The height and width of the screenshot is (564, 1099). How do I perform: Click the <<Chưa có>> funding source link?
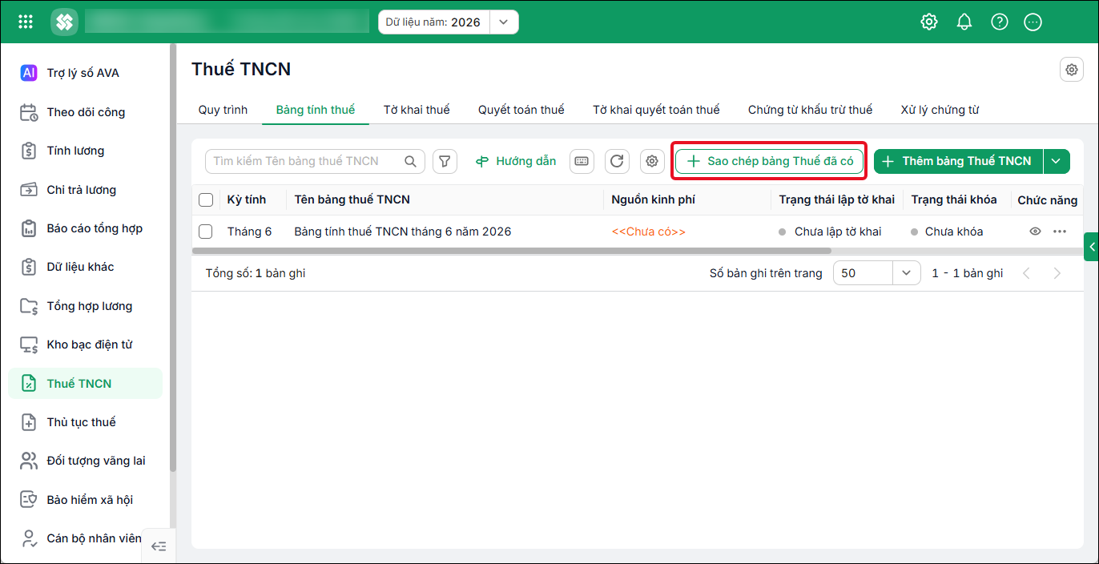click(x=649, y=232)
